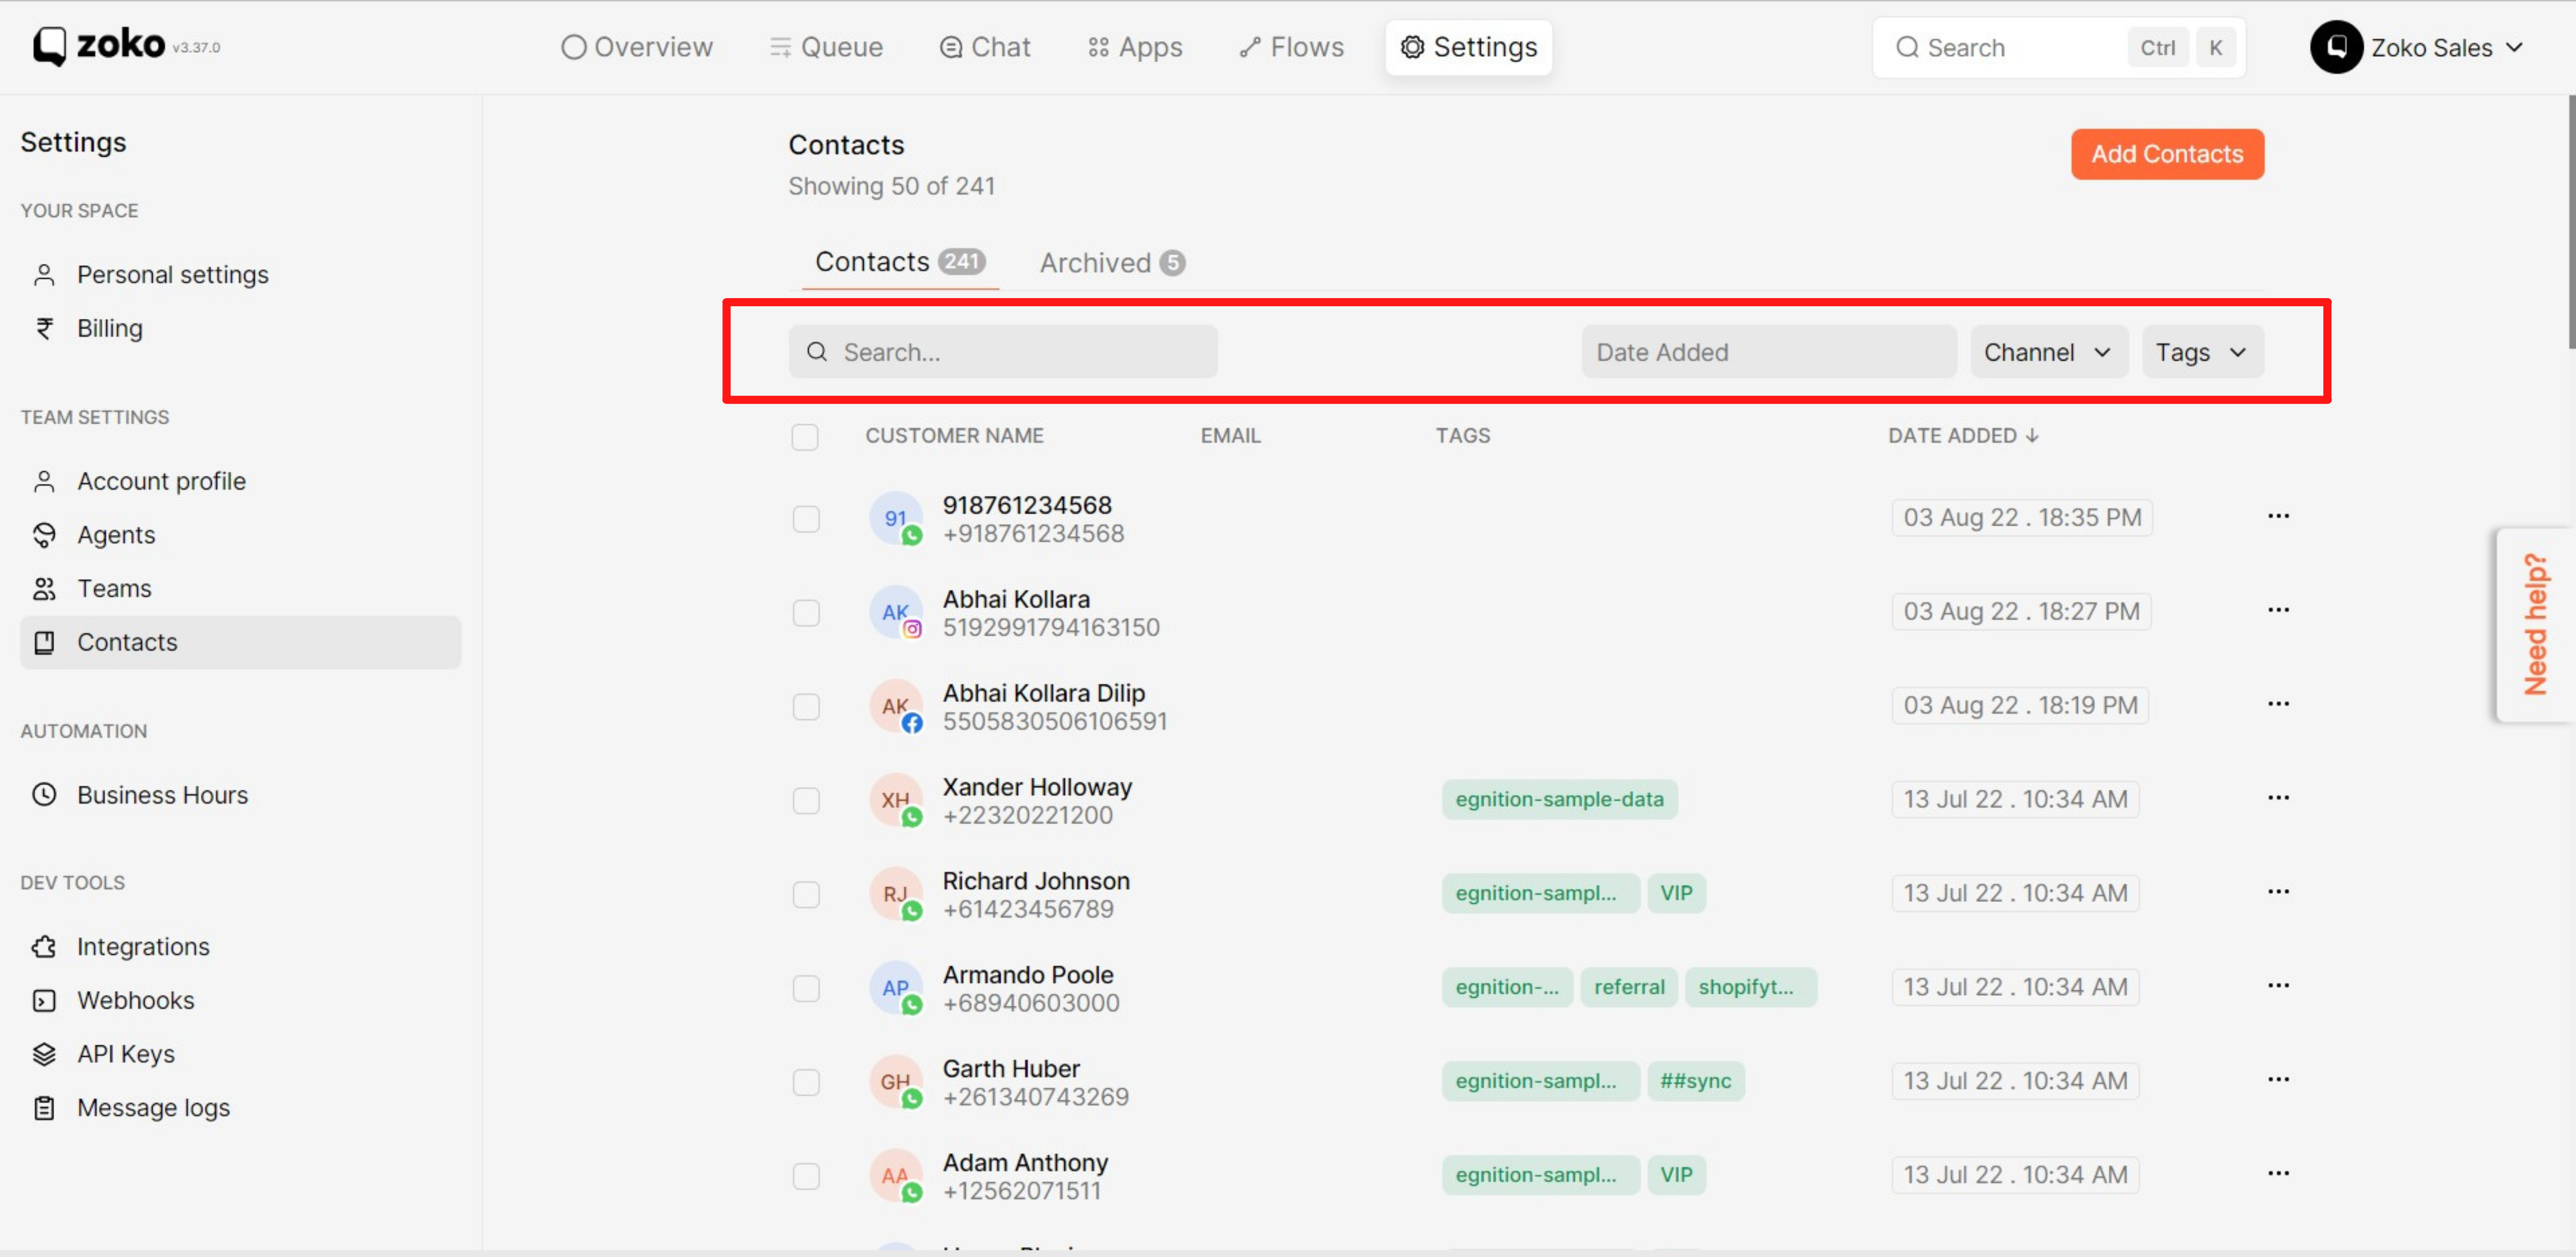Click the Abhai Kollara Instagram avatar
This screenshot has height=1257, width=2576.
896,612
